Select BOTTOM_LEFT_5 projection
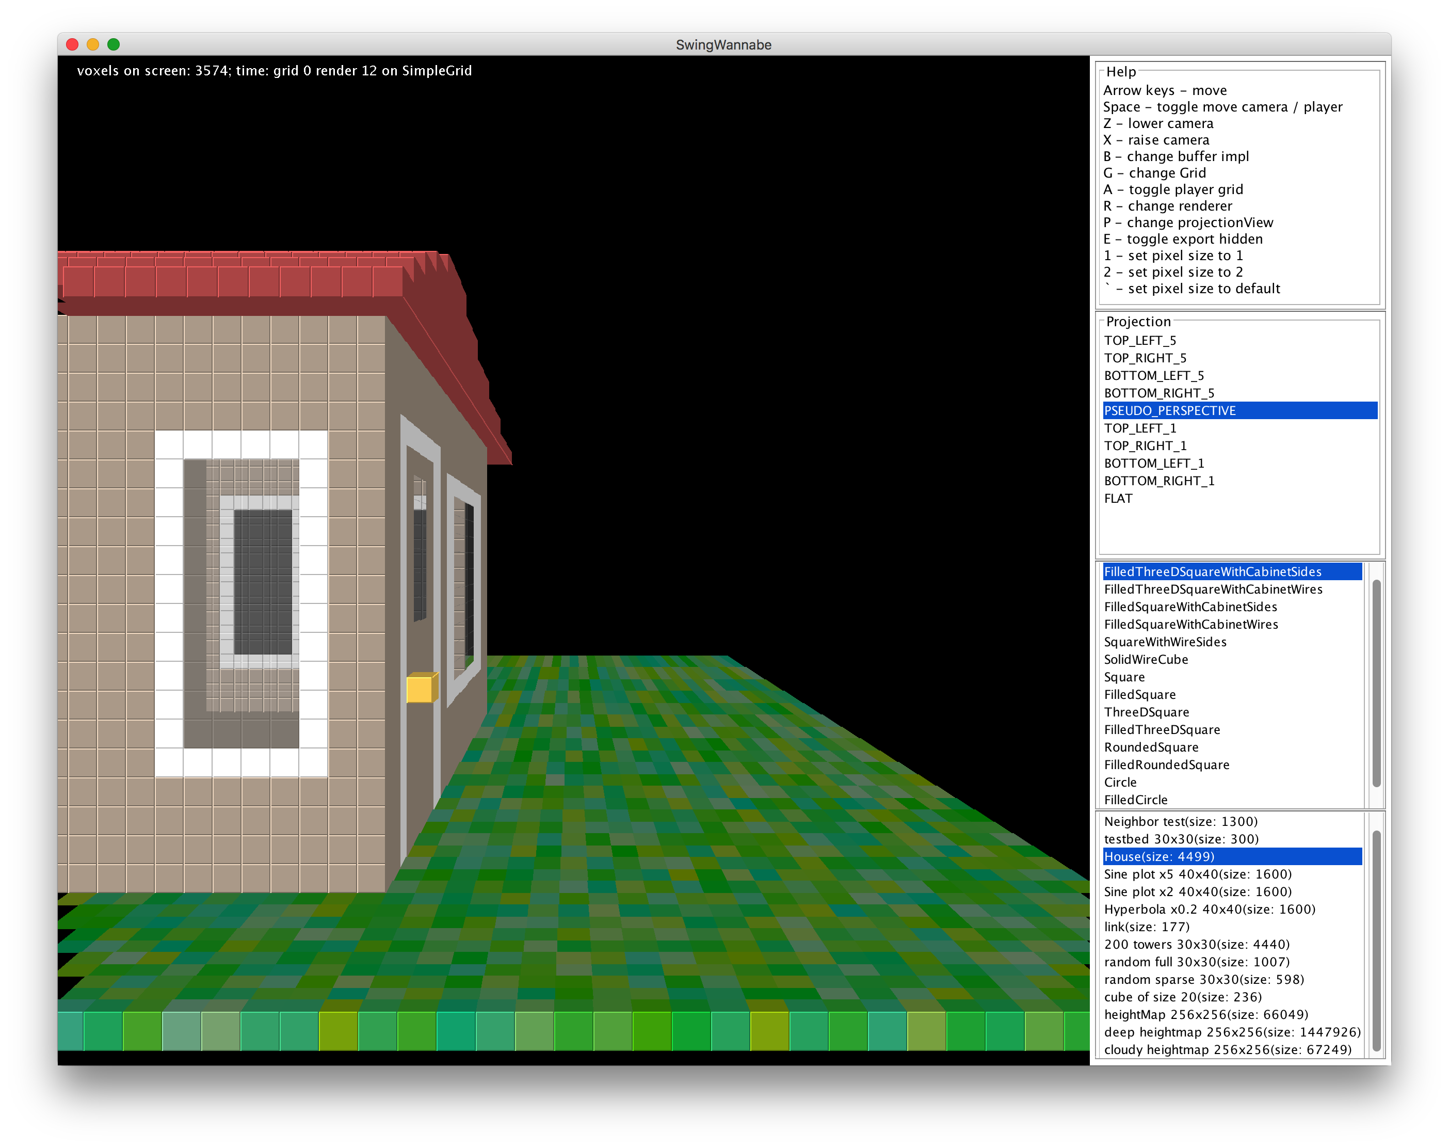The image size is (1449, 1148). (1239, 375)
